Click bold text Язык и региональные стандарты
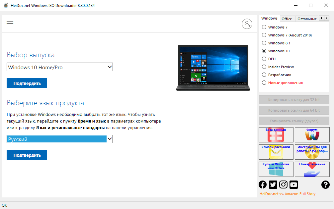334x209 pixels. point(70,128)
